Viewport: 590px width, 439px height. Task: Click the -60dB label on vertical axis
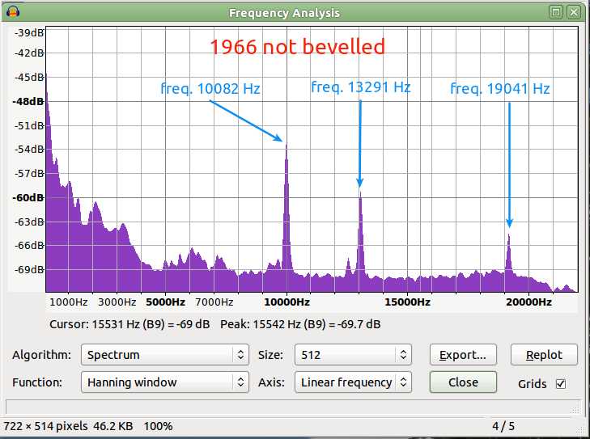tap(28, 198)
